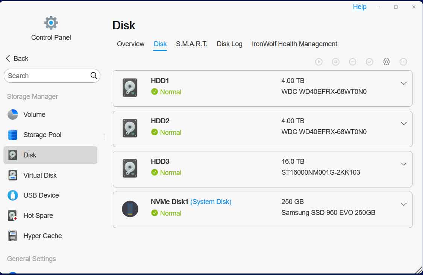This screenshot has width=423, height=275.
Task: Expand the HDD2 disk details
Action: pyautogui.click(x=403, y=124)
